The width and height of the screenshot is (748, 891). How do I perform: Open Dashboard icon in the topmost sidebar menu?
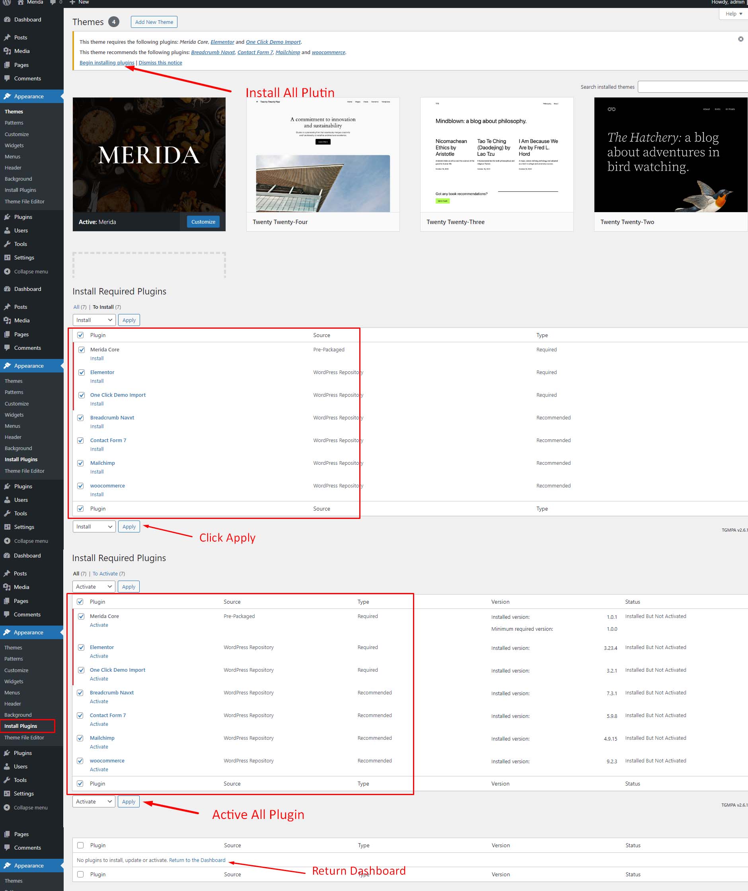coord(7,19)
